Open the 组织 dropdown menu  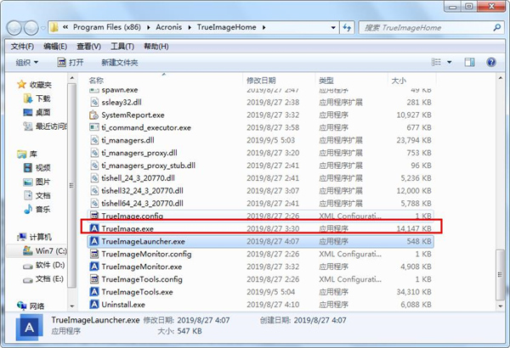point(27,63)
